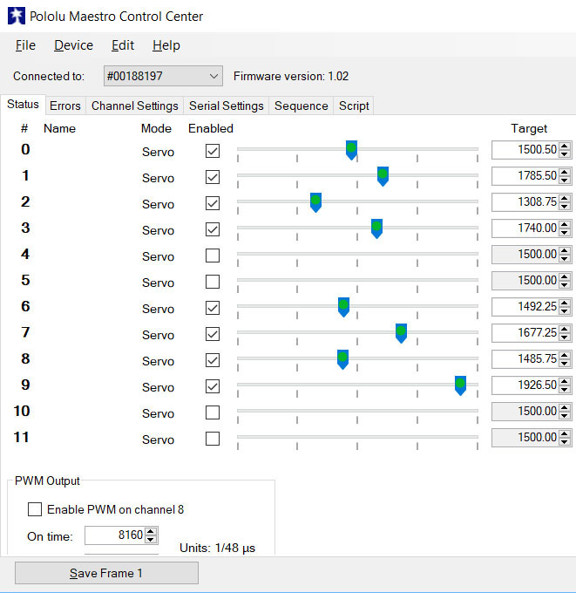Decrement channel 8 target with down arrow

click(x=565, y=363)
